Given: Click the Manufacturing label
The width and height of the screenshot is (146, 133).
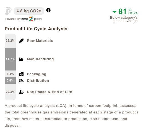Looking at the screenshot, I should [40, 59].
